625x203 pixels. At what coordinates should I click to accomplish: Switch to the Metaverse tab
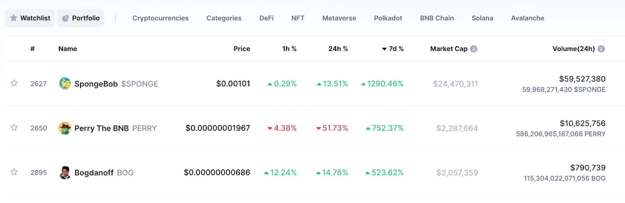click(x=339, y=18)
